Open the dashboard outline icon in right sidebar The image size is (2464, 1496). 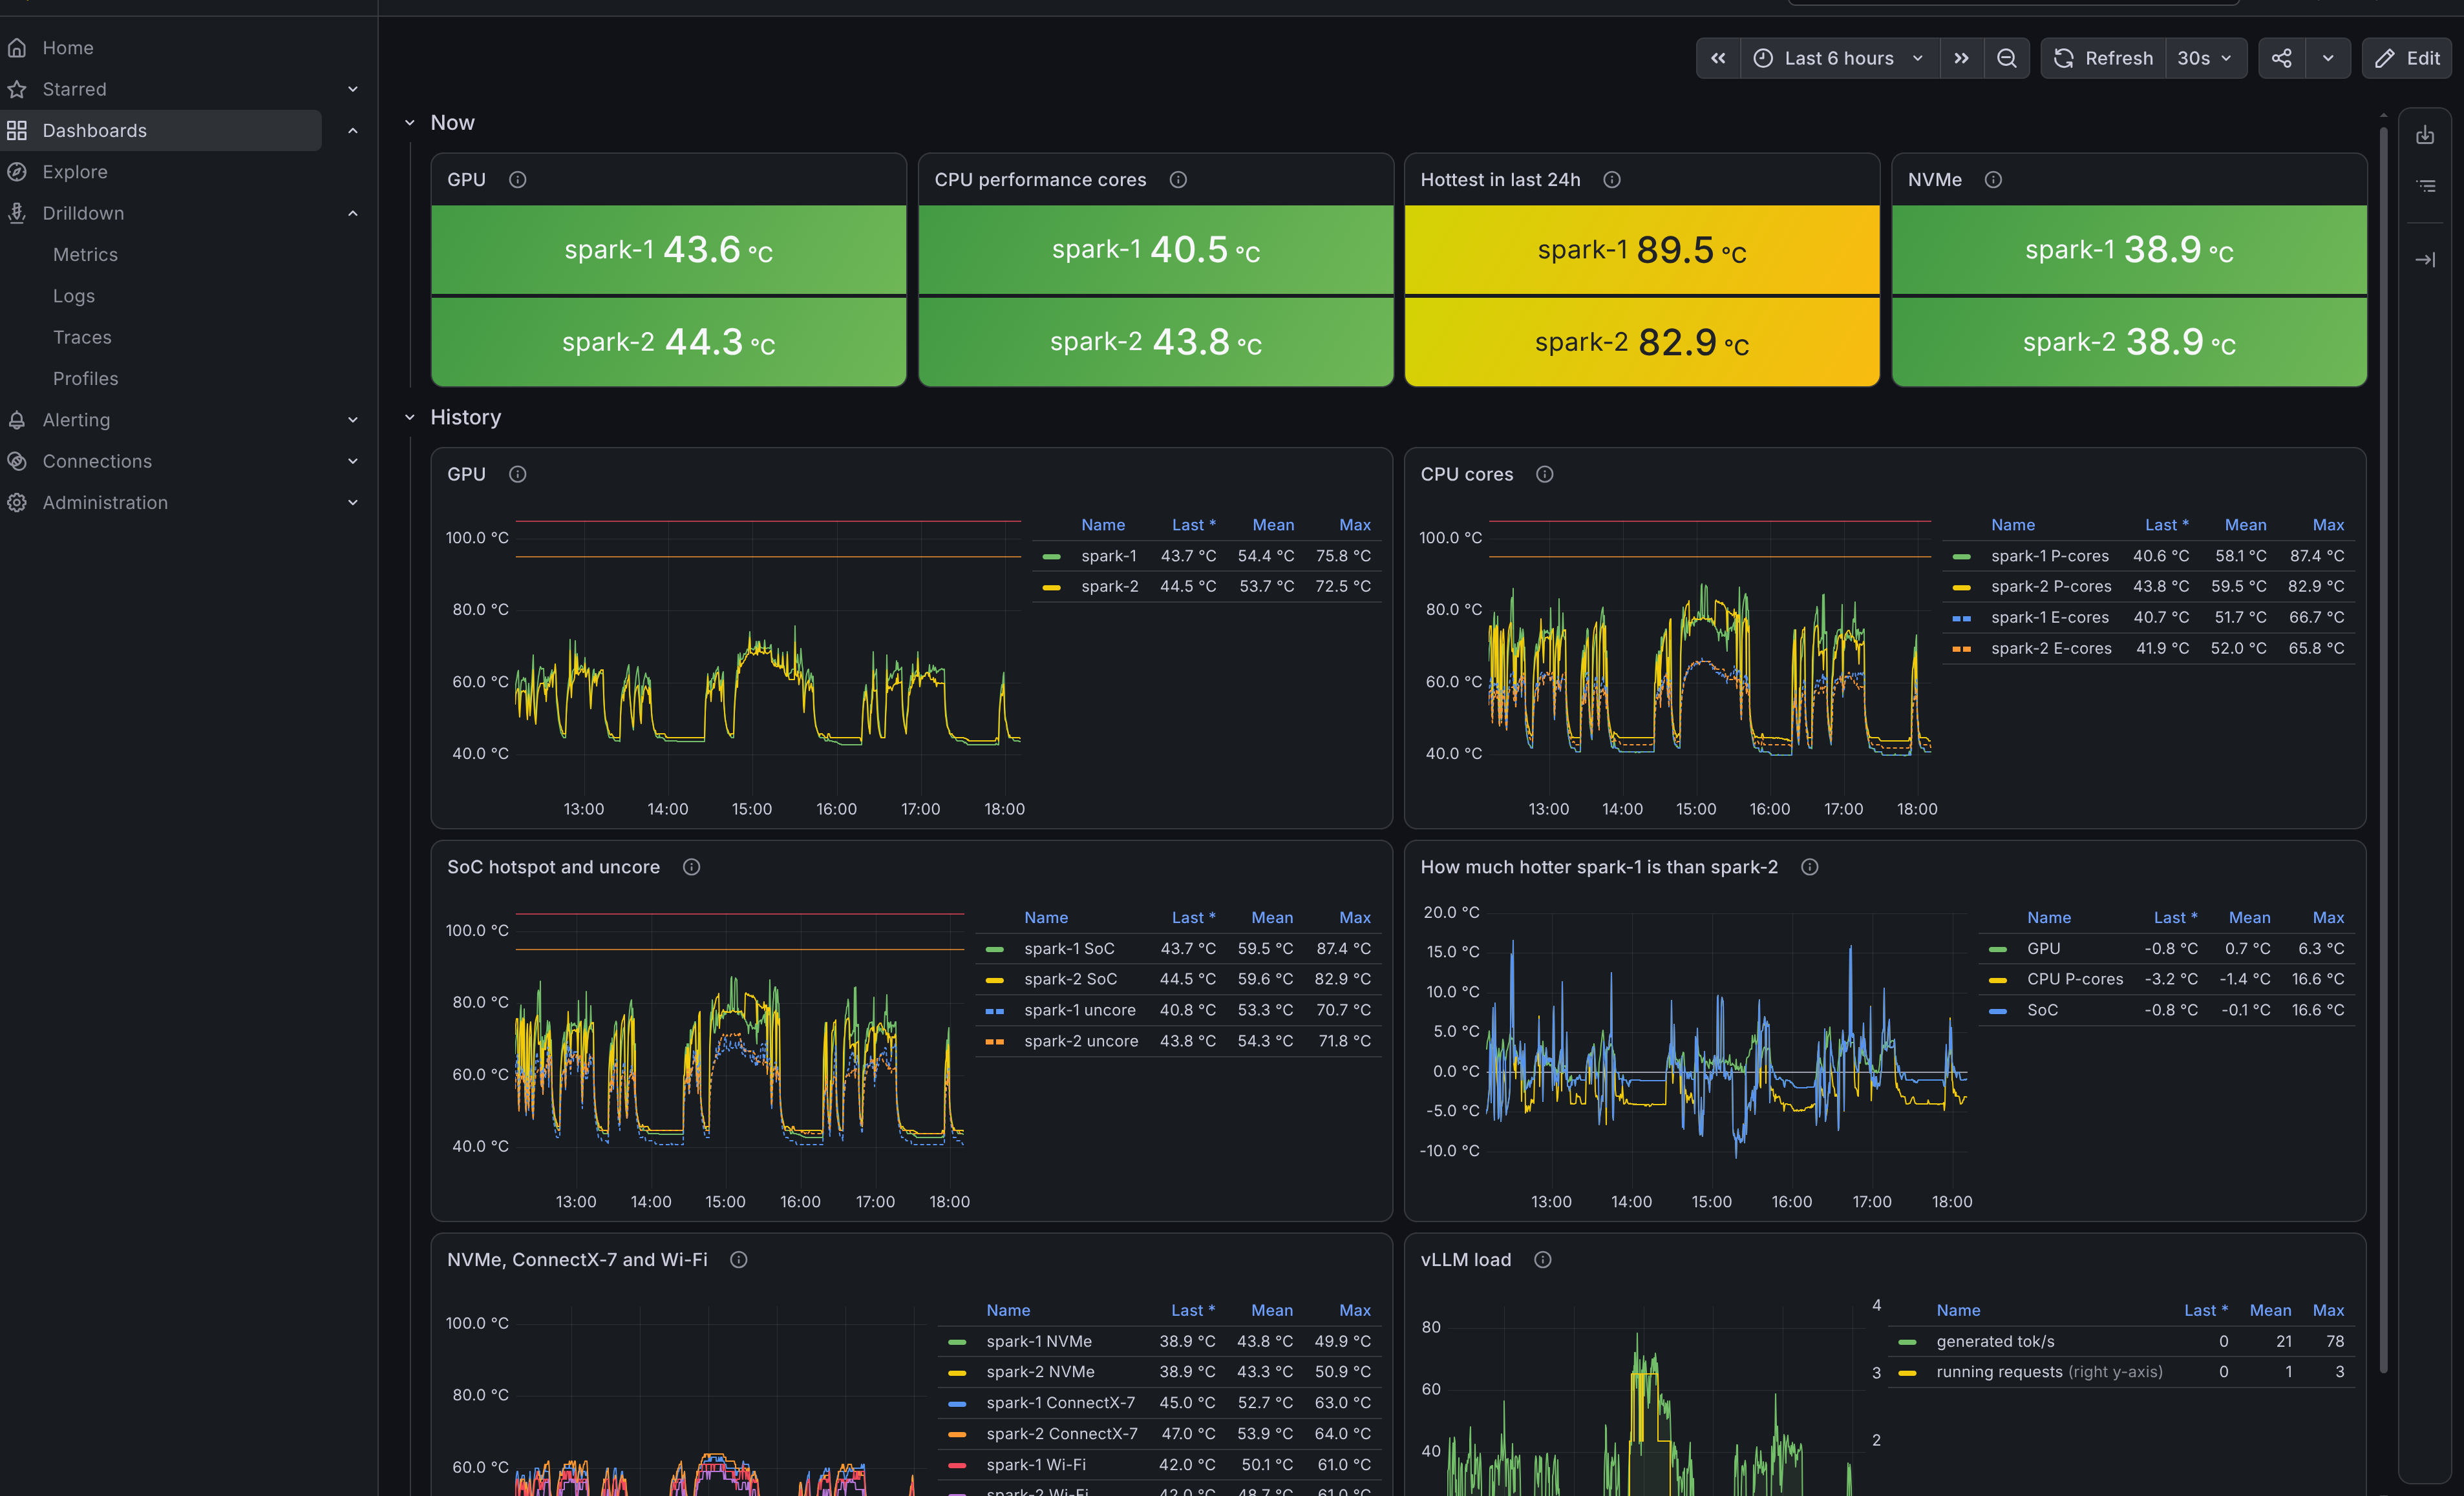2425,186
